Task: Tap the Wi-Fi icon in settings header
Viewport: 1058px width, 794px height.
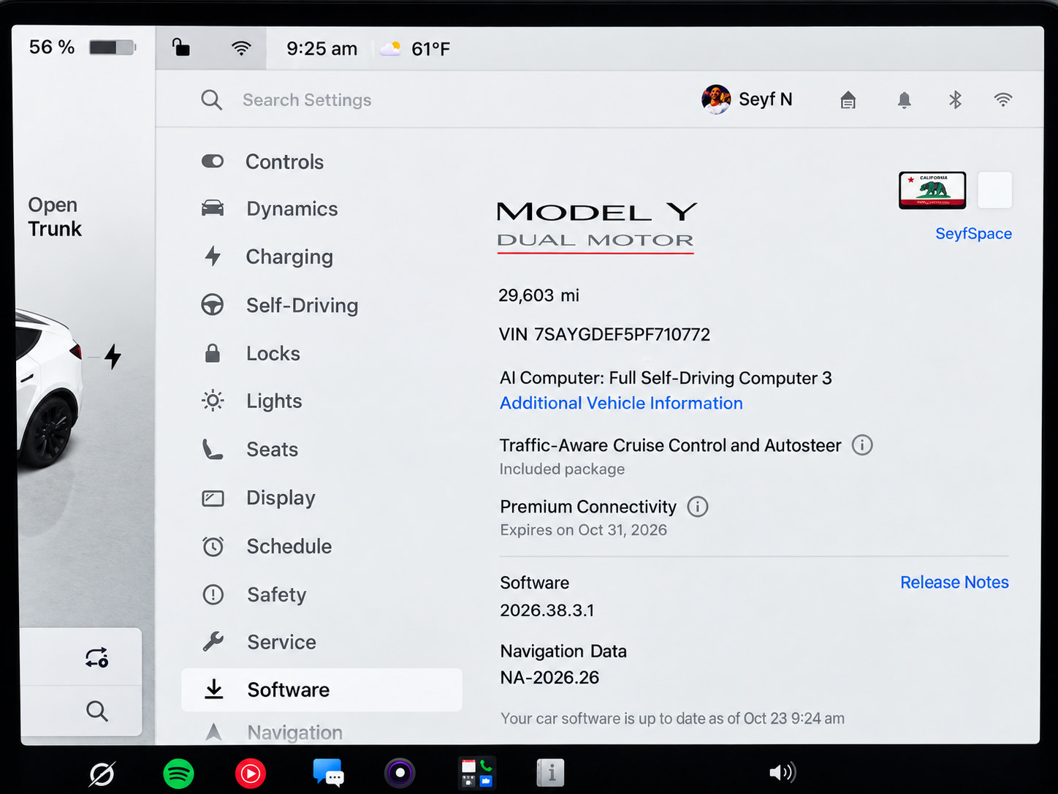Action: [1003, 99]
